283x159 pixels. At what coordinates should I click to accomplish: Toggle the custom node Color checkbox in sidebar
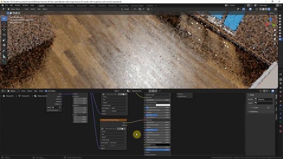[253, 108]
